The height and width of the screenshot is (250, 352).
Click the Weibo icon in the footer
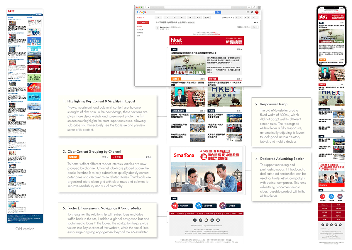(x=212, y=220)
